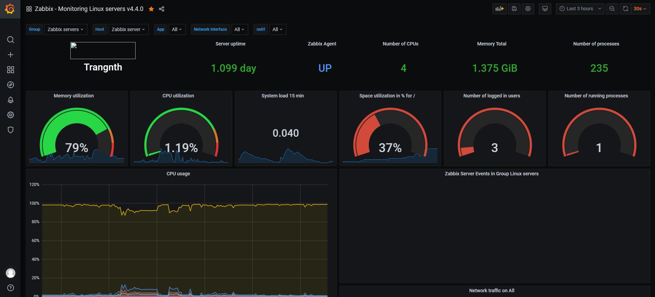The width and height of the screenshot is (655, 297).
Task: Click the Server uptime panel title
Action: (231, 44)
